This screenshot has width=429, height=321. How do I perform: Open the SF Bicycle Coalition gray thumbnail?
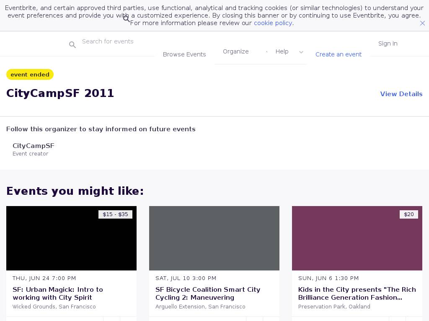coord(214,238)
